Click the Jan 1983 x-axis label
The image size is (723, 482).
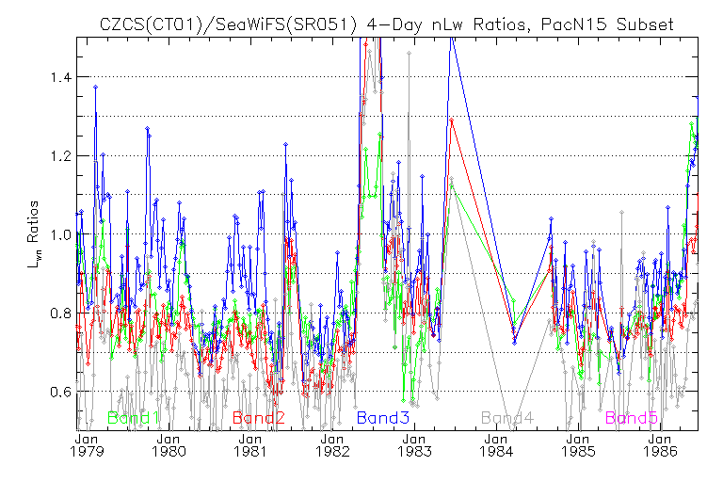click(x=414, y=444)
